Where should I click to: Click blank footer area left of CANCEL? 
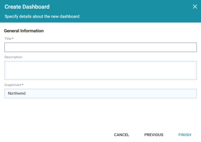pos(56,135)
